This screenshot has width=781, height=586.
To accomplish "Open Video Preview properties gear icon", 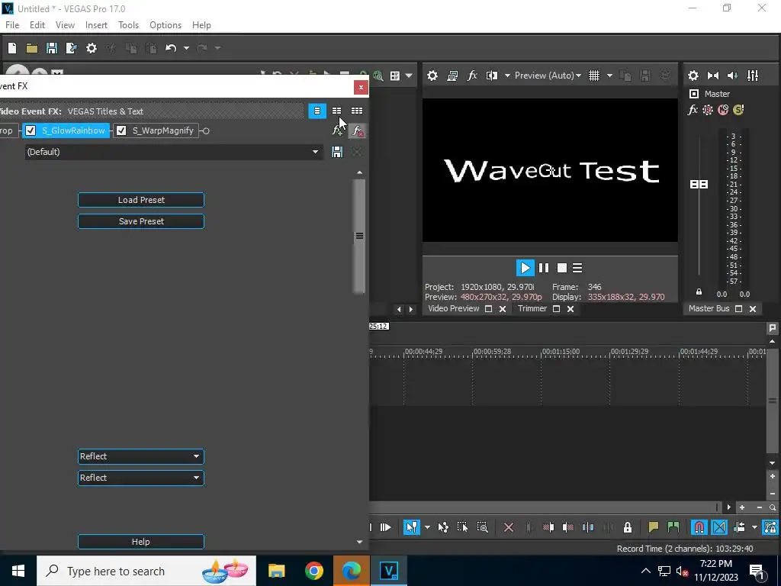I will (432, 76).
